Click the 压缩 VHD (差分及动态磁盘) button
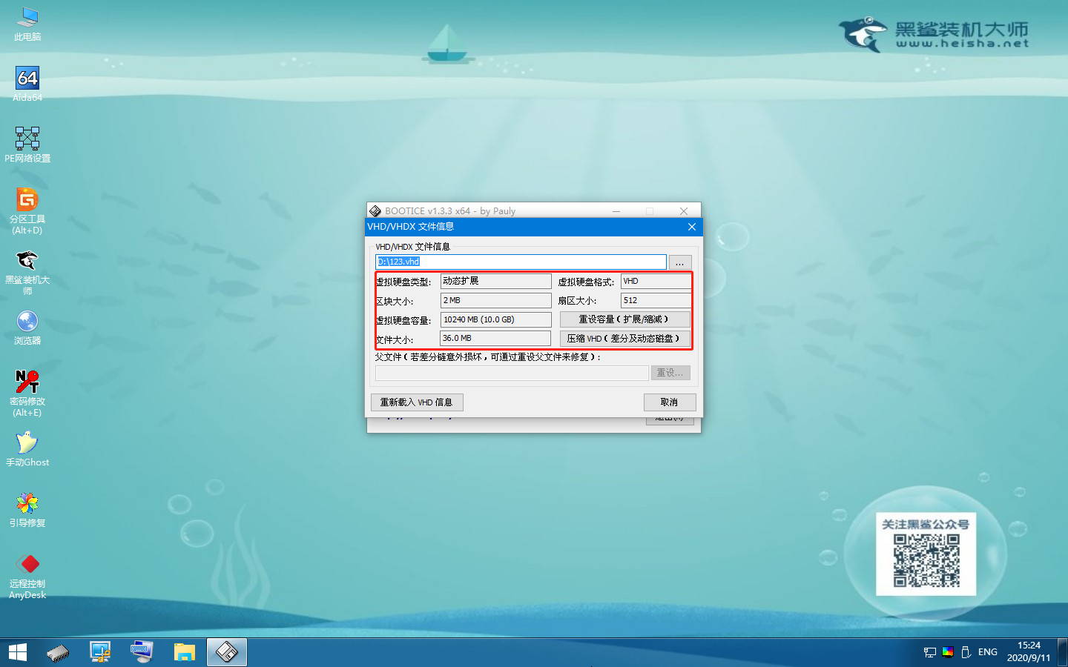1068x667 pixels. [x=624, y=339]
